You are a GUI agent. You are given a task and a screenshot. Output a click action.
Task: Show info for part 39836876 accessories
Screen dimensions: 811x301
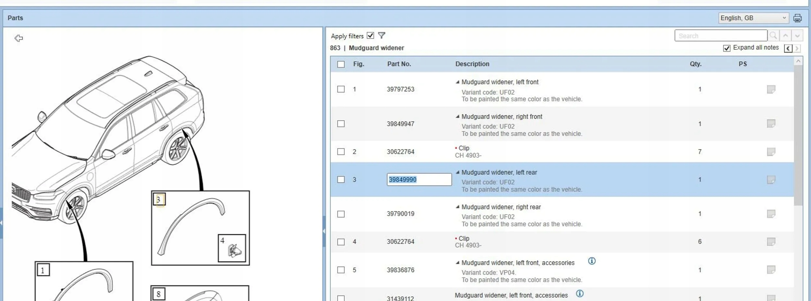(592, 261)
